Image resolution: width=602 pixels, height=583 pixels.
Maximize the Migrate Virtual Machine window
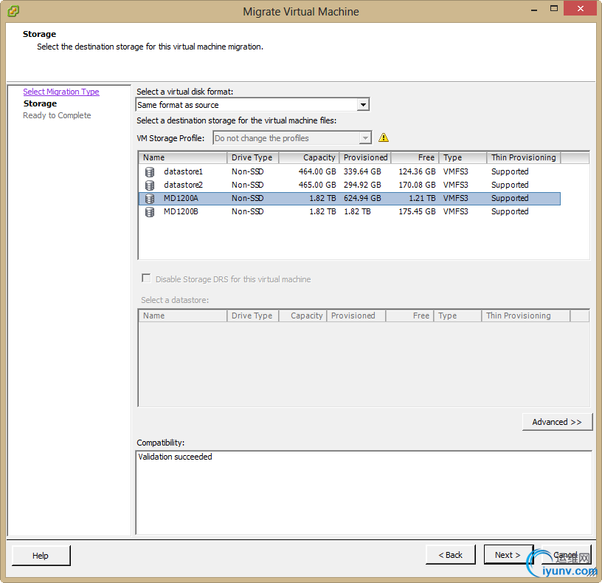tap(553, 8)
